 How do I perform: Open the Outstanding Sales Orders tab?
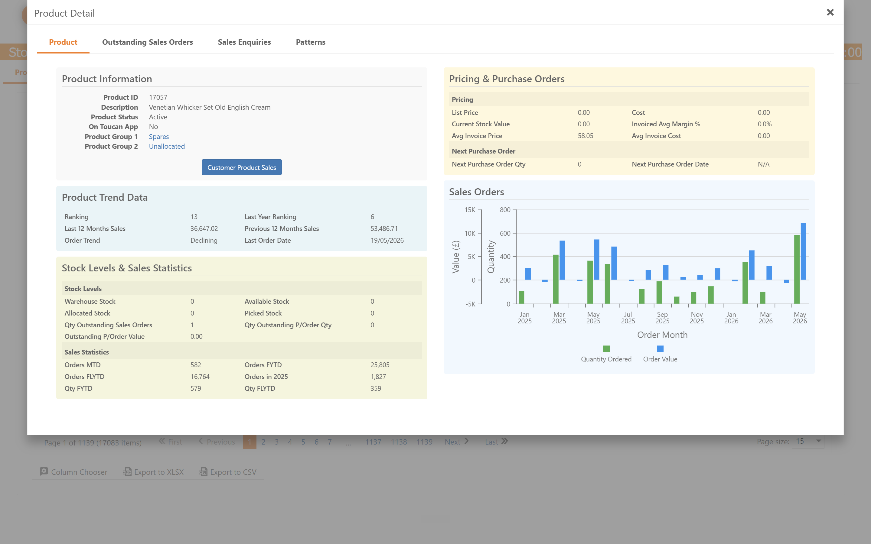148,42
